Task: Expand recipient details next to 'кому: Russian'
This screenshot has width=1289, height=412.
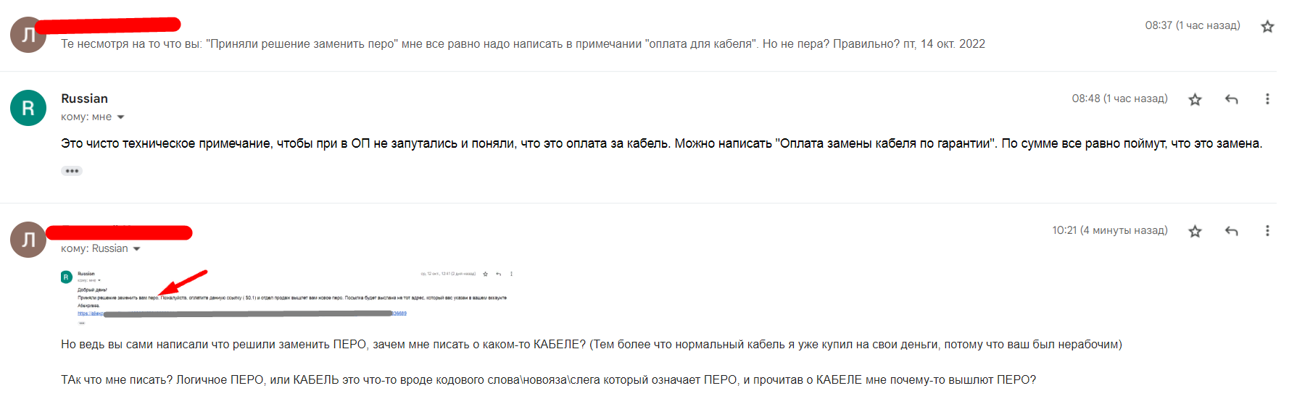Action: click(x=137, y=249)
